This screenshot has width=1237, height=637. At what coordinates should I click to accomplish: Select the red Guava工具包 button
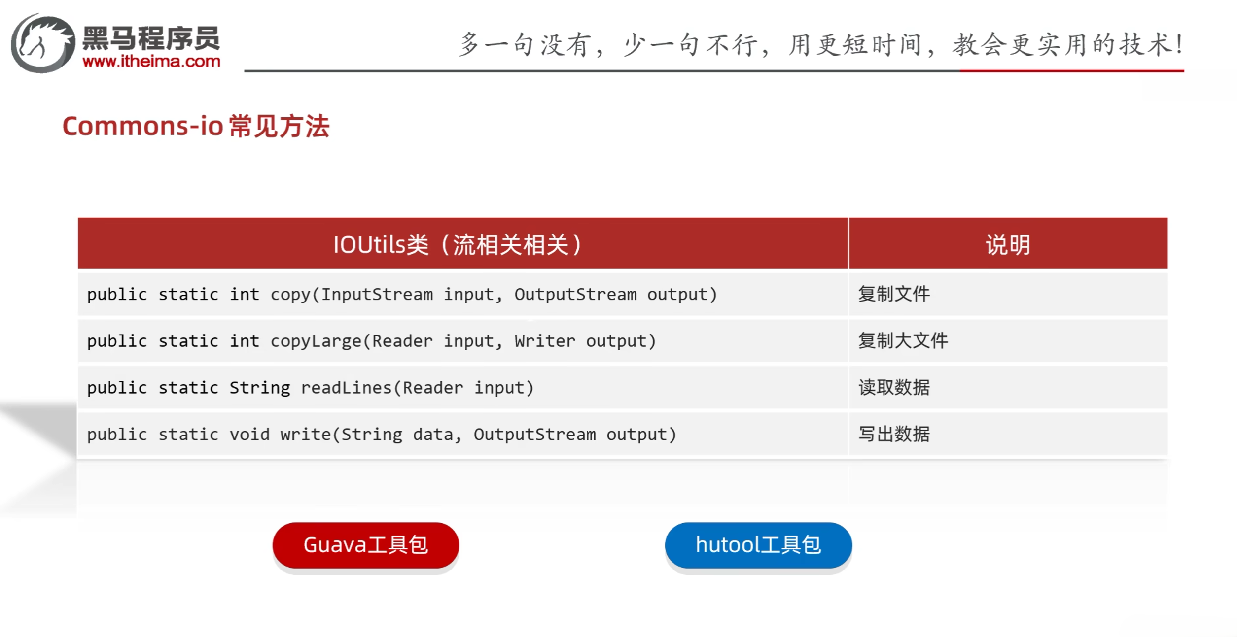[366, 544]
